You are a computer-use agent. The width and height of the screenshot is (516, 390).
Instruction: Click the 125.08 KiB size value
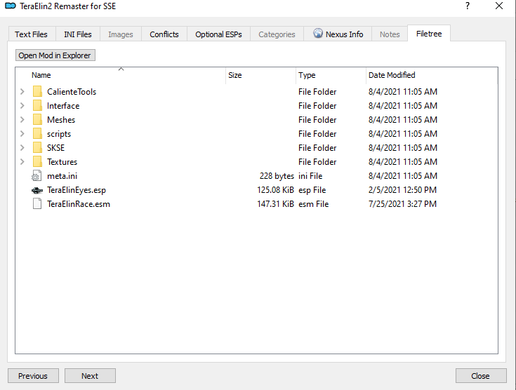pos(275,190)
